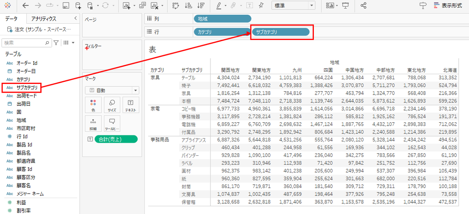Select the 地域 pill on columns shelf
Viewport: 469px width, 214px height.
point(223,19)
